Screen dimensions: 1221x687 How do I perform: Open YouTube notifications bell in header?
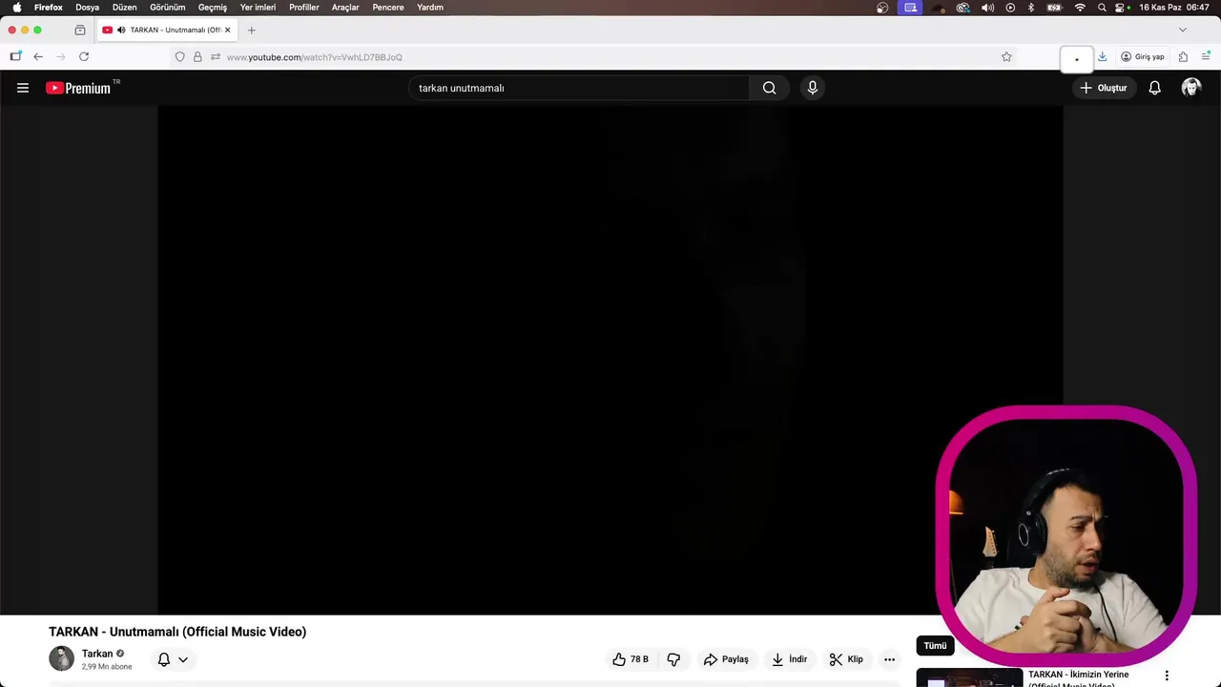pos(1154,88)
